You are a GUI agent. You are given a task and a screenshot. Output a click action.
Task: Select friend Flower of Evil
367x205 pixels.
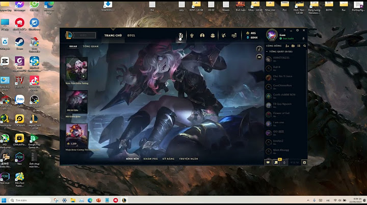[x=285, y=114]
